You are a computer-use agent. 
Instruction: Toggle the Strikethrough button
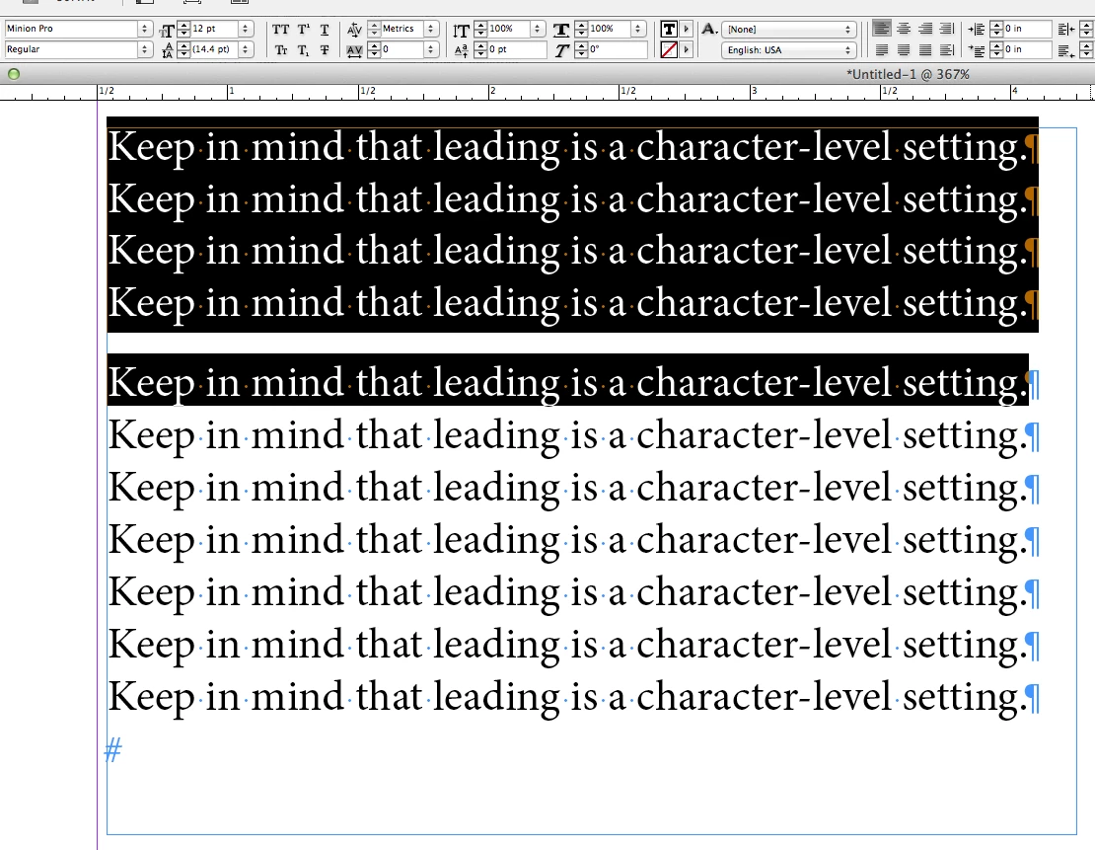pos(325,50)
